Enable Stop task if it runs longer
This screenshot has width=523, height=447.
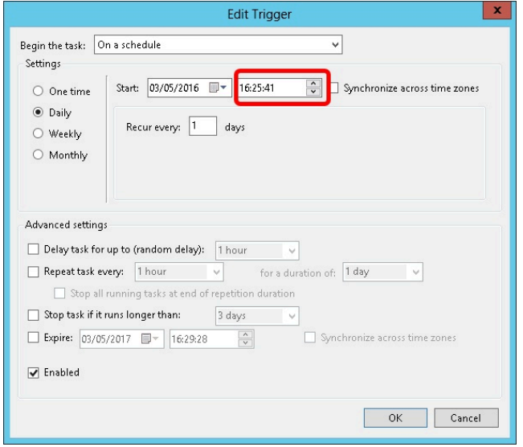click(33, 315)
